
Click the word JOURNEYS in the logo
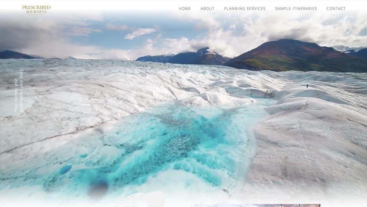click(36, 12)
